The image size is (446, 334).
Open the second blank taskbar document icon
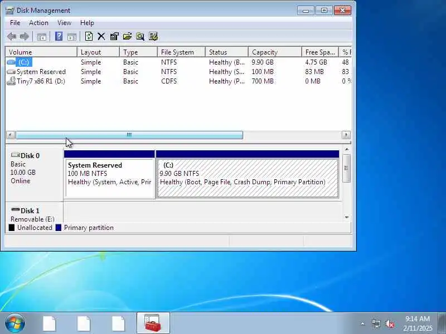84,323
